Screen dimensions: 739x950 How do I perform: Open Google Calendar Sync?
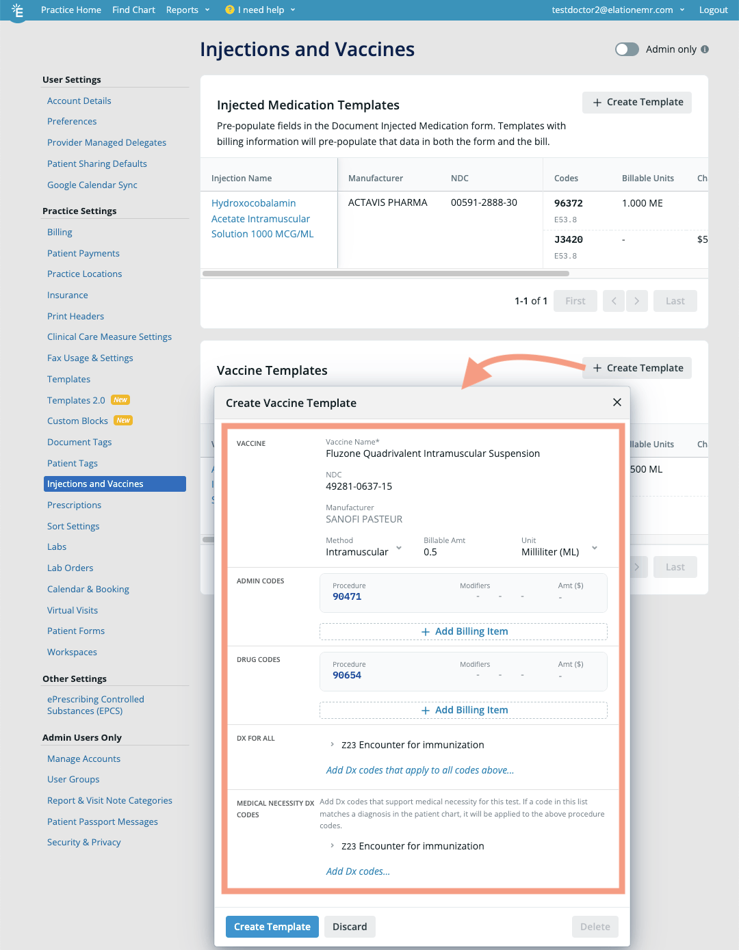(92, 185)
